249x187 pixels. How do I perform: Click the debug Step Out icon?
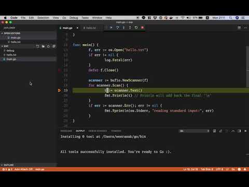click(130, 28)
